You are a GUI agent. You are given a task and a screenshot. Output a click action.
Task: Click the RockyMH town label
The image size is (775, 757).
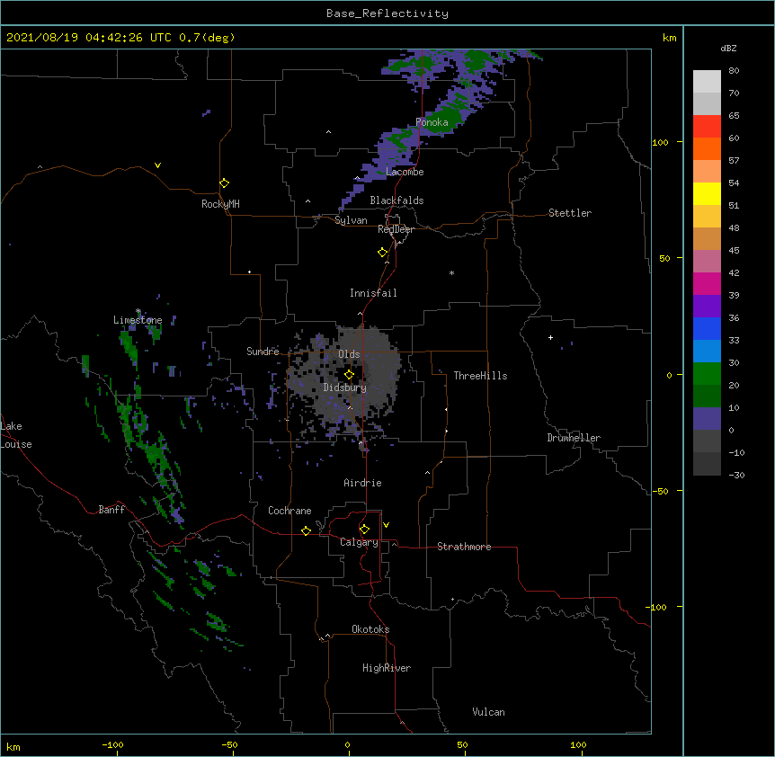220,204
